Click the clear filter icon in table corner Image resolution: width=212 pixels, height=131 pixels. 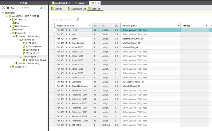tap(52, 26)
